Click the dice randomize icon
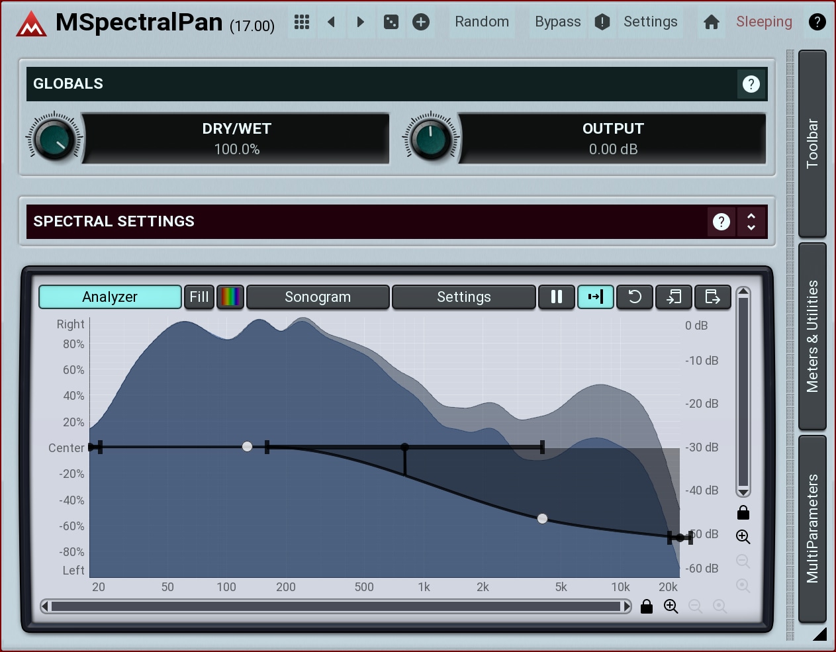This screenshot has width=836, height=652. 391,23
